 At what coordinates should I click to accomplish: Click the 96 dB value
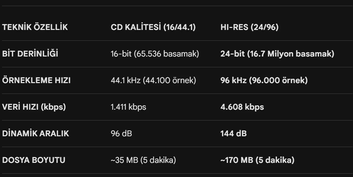[121, 134]
